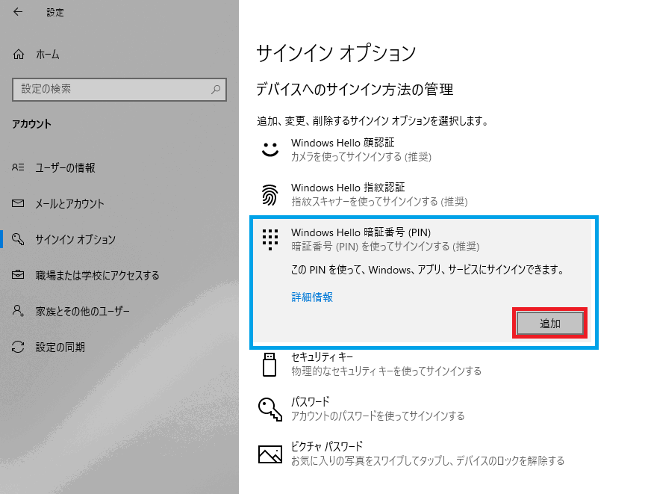Open the 詳細情報 link
Screen dimensions: 645x494
tap(312, 297)
